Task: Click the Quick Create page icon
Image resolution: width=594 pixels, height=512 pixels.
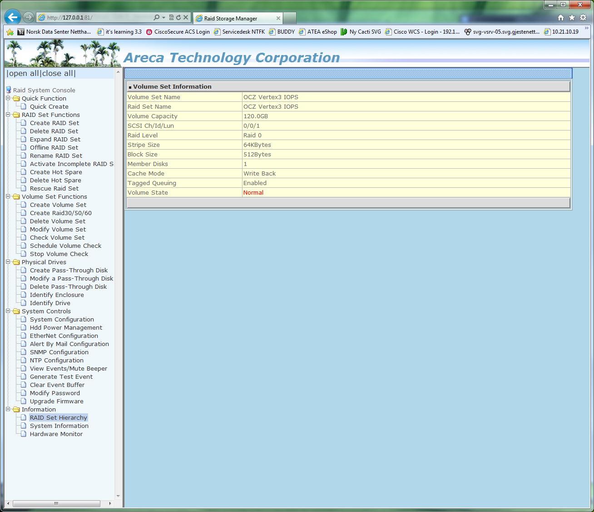Action: [x=24, y=106]
